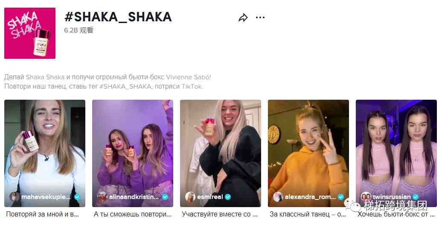Click alexandra_rom profile avatar
The width and height of the screenshot is (442, 225).
[x=278, y=196]
